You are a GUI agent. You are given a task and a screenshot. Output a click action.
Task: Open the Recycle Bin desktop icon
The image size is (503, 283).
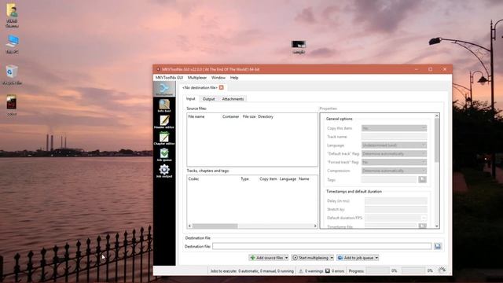point(12,75)
